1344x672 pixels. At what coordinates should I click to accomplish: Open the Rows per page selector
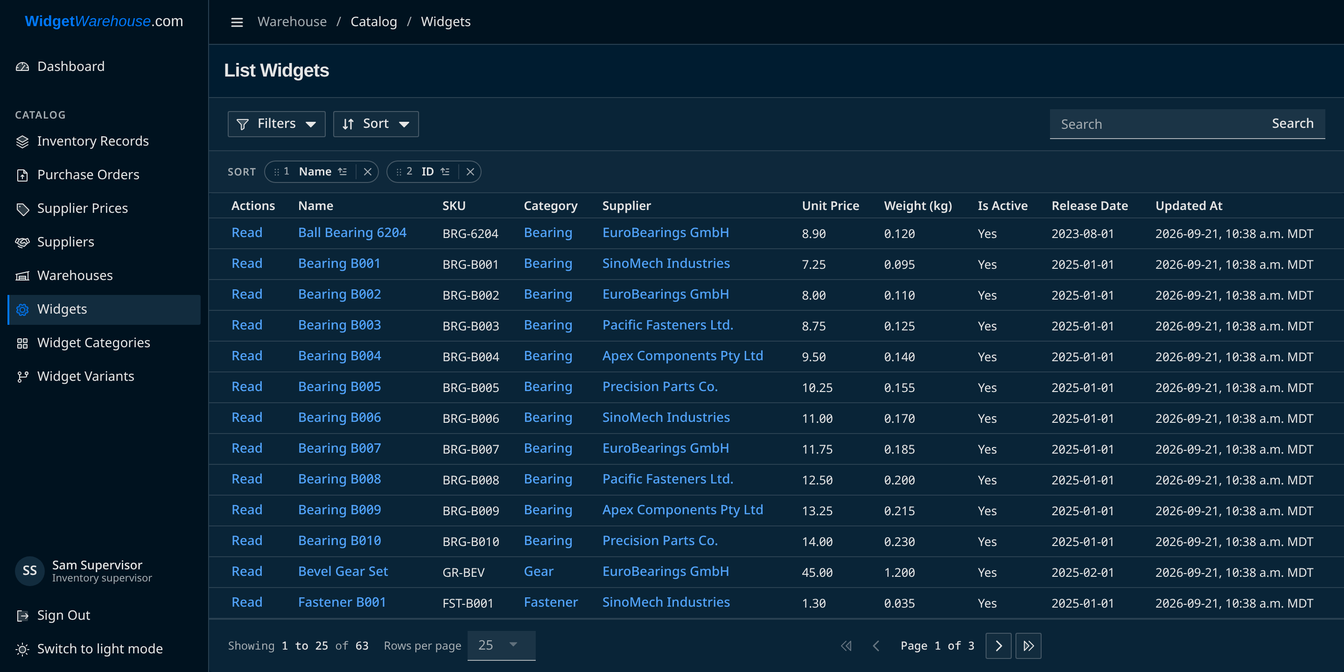point(501,645)
